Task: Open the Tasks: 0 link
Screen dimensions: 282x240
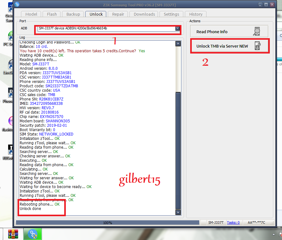Action: [233, 222]
